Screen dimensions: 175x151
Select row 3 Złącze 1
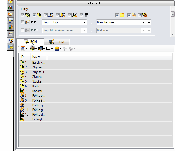(x=96, y=72)
